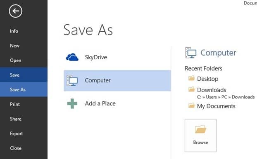The width and height of the screenshot is (257, 159).
Task: Click the Computer header icon in right pane
Action: pyautogui.click(x=191, y=53)
